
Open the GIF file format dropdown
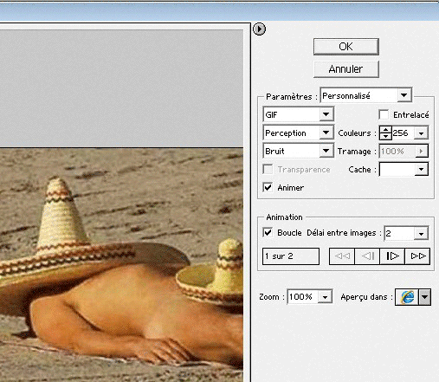299,114
